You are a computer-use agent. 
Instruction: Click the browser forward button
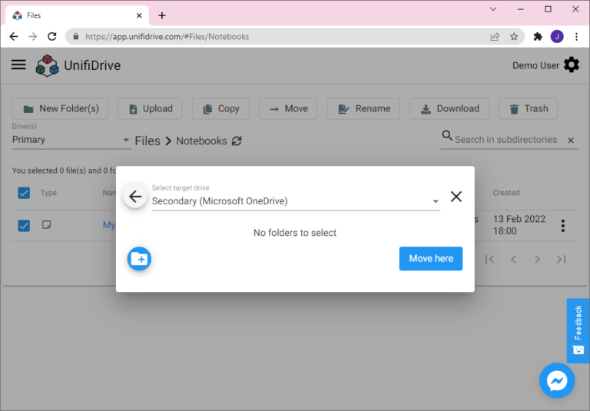[x=33, y=37]
